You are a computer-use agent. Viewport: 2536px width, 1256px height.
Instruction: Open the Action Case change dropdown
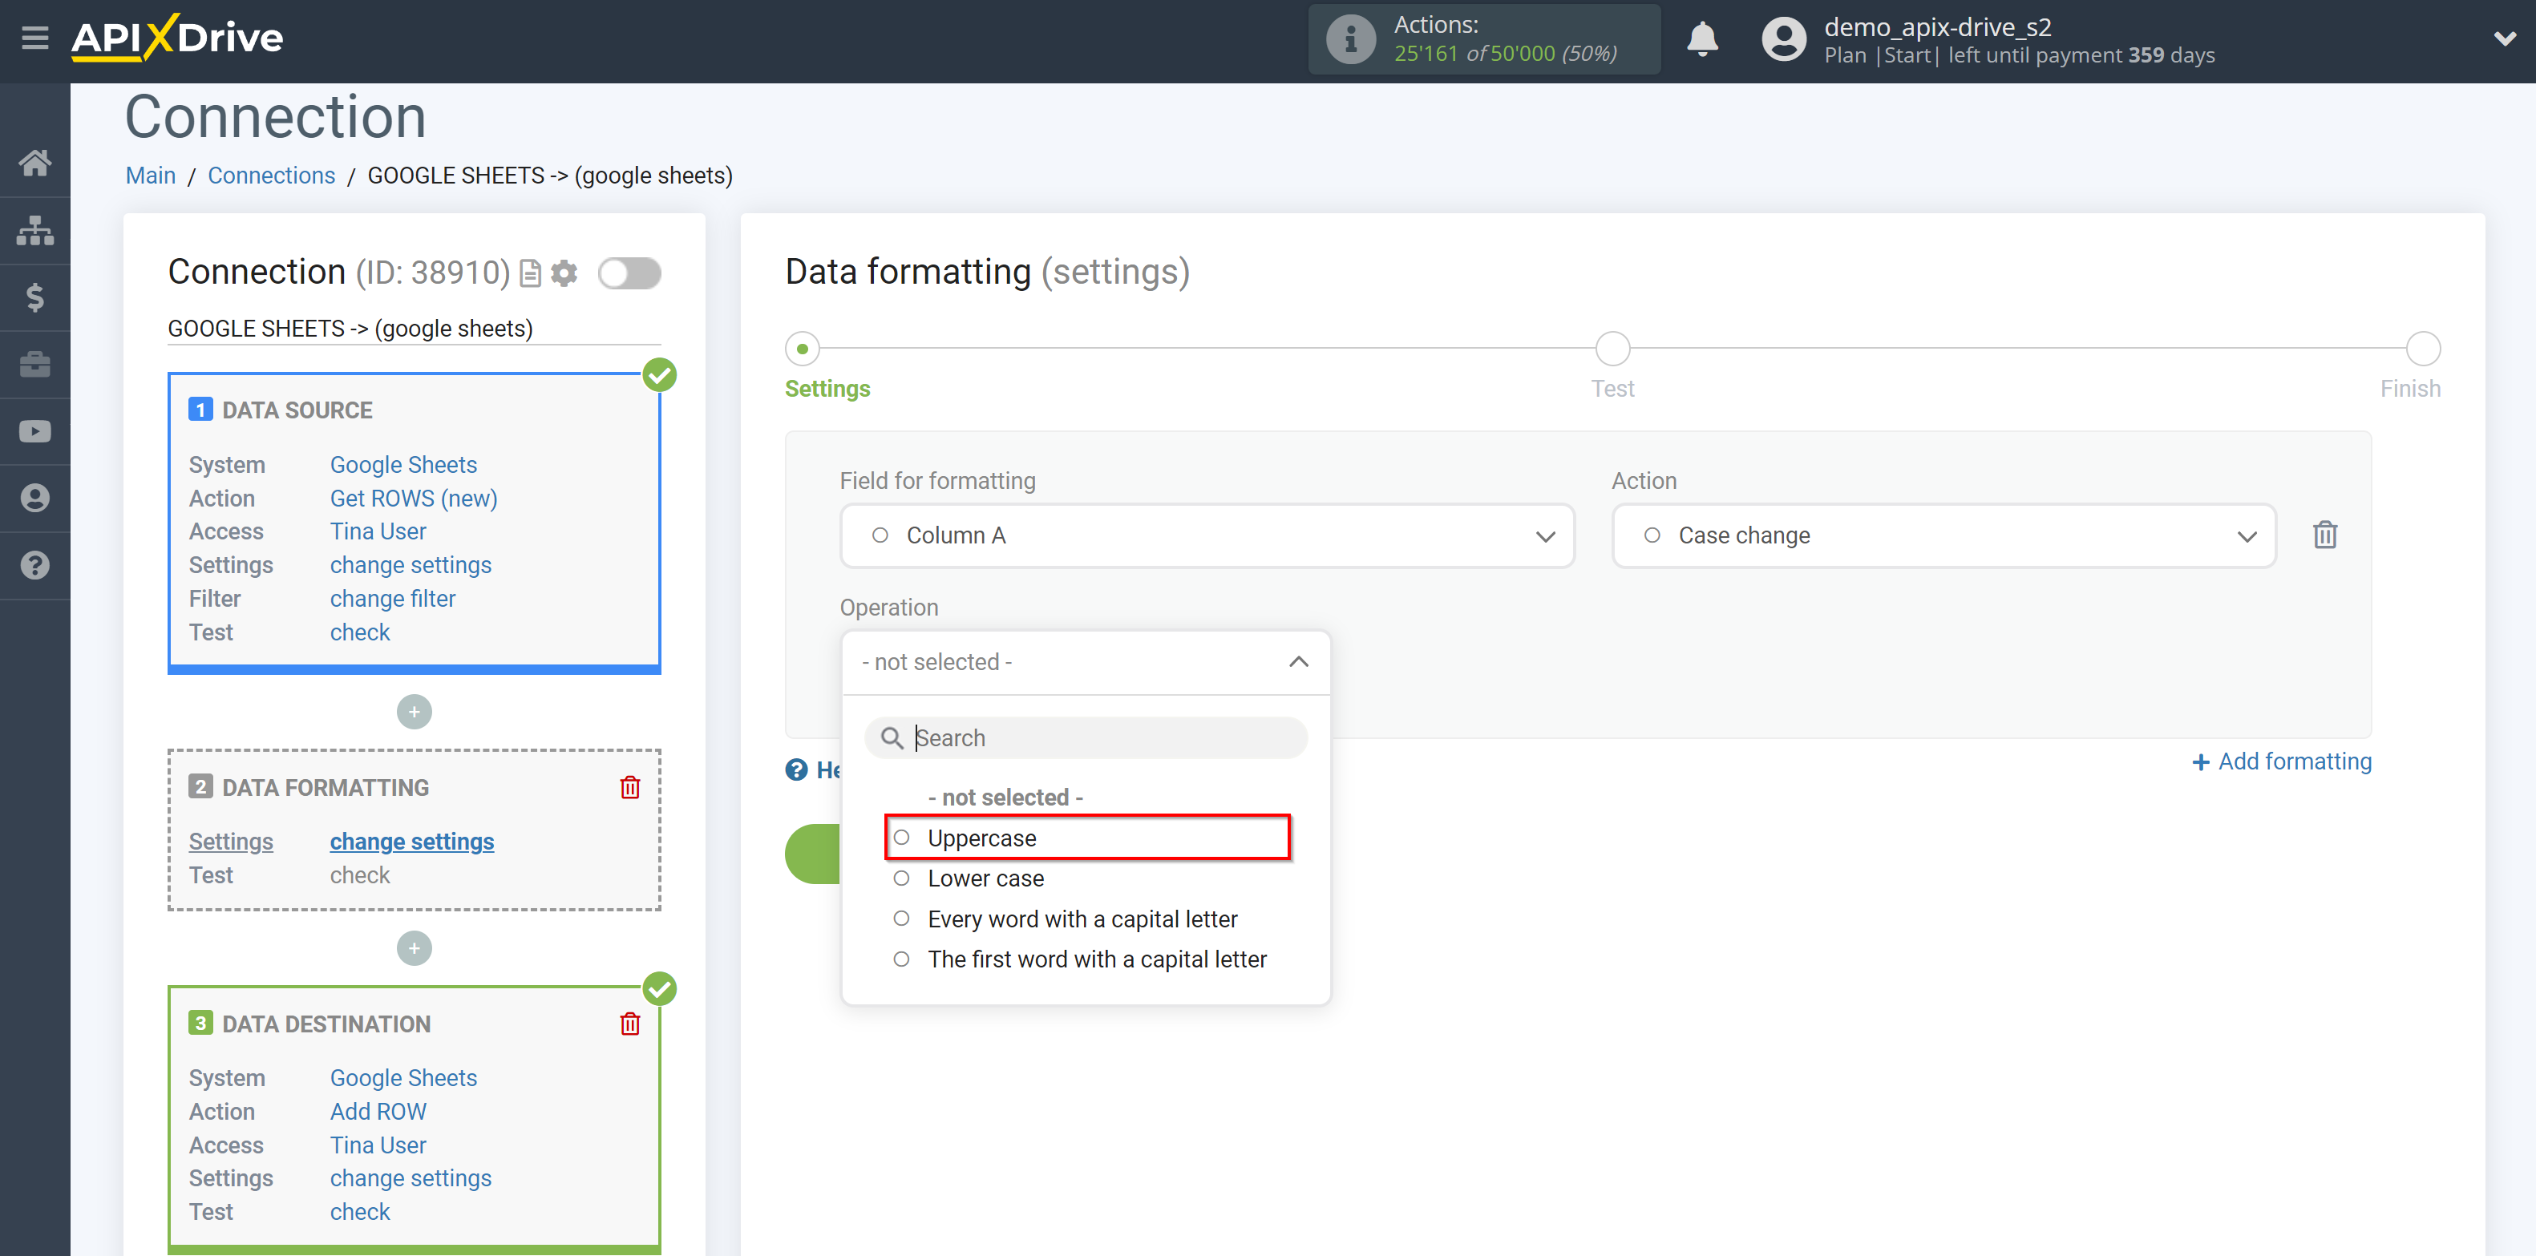point(1943,535)
